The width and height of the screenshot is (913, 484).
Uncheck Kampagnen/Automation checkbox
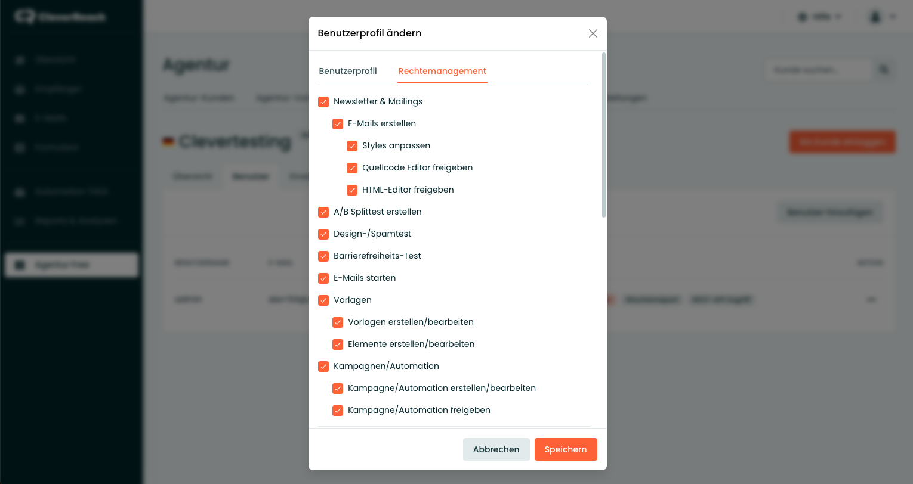(x=323, y=367)
